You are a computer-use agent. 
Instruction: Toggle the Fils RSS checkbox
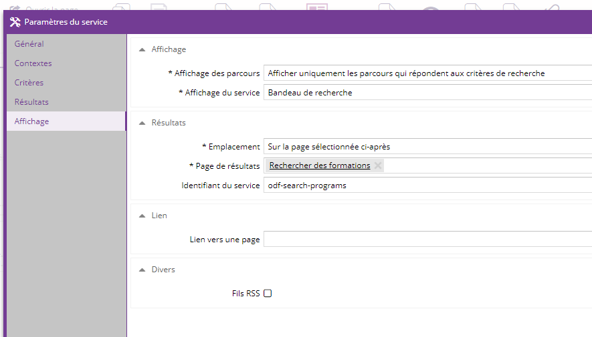[268, 293]
